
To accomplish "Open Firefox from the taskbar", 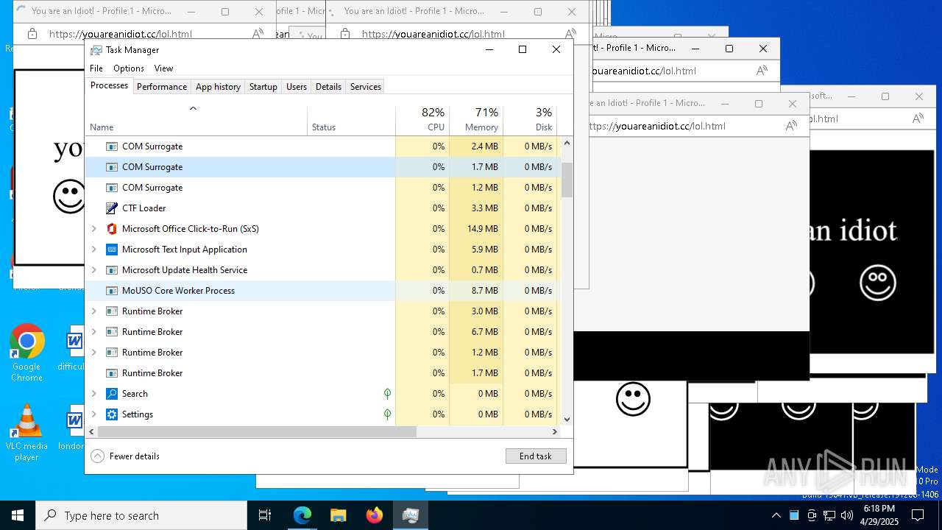I will point(375,515).
